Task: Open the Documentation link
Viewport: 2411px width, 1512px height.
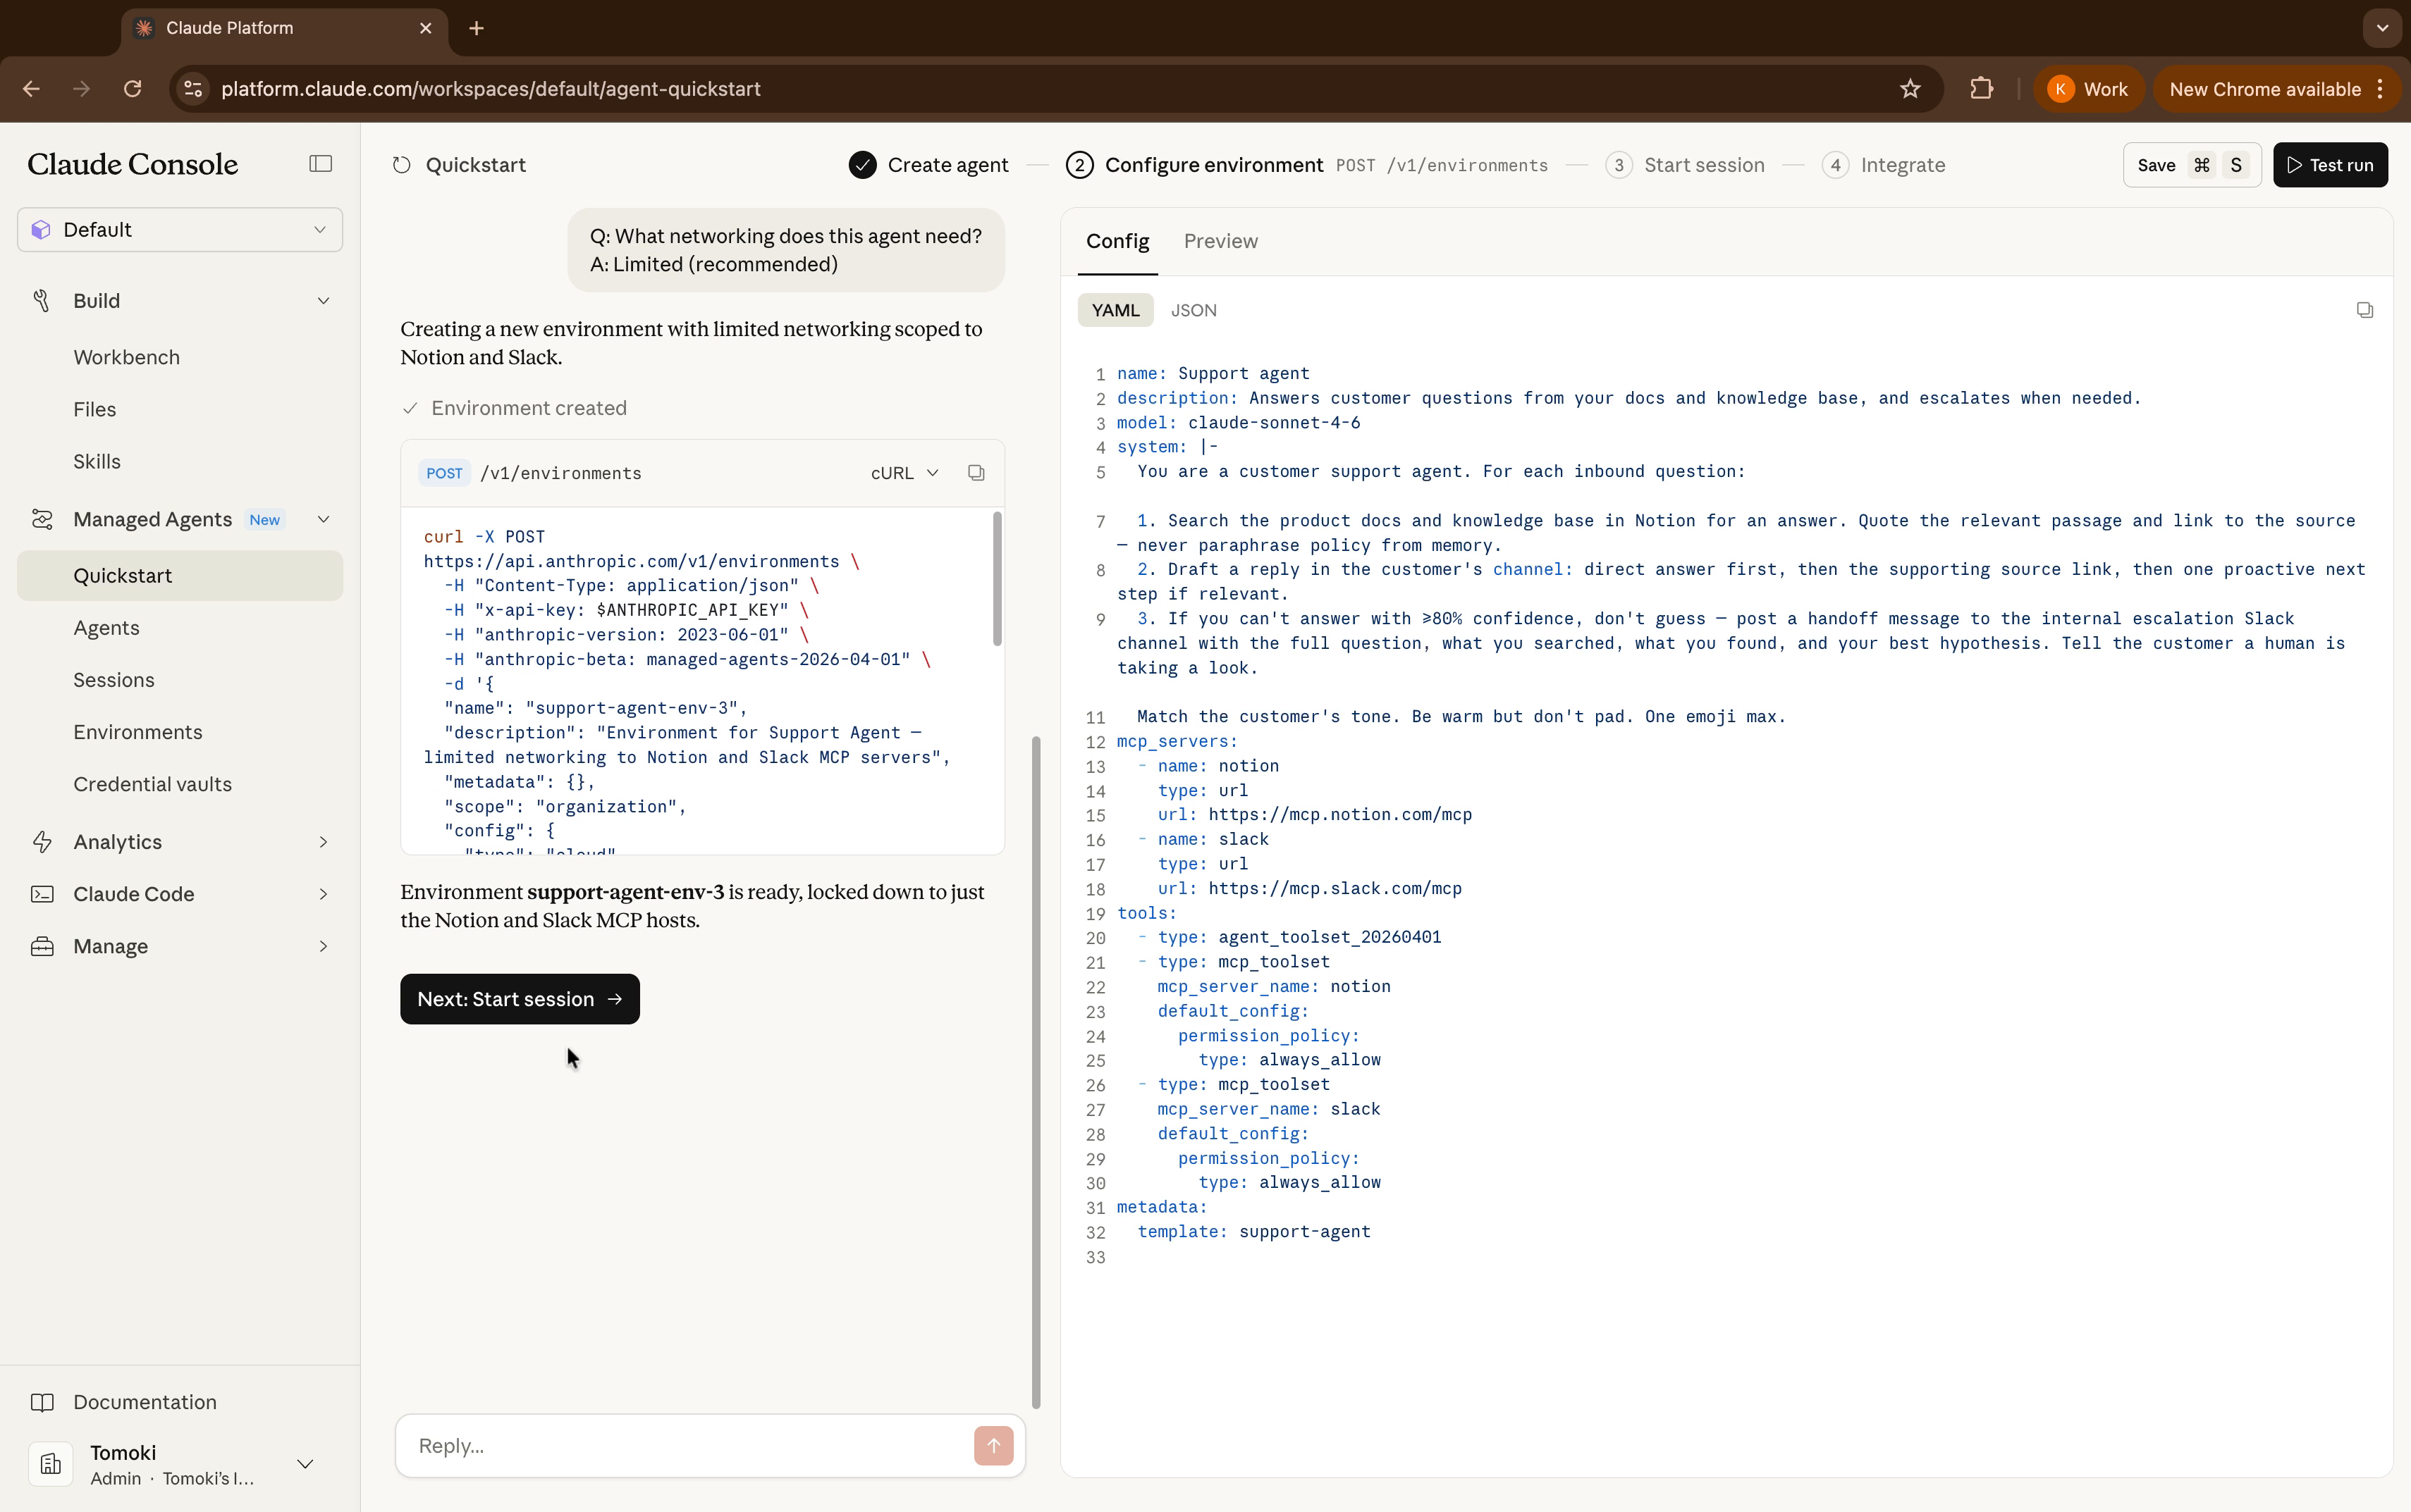Action: [145, 1402]
